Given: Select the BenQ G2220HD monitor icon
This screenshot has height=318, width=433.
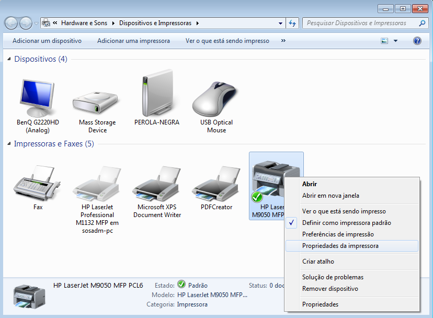Looking at the screenshot, I should point(38,98).
